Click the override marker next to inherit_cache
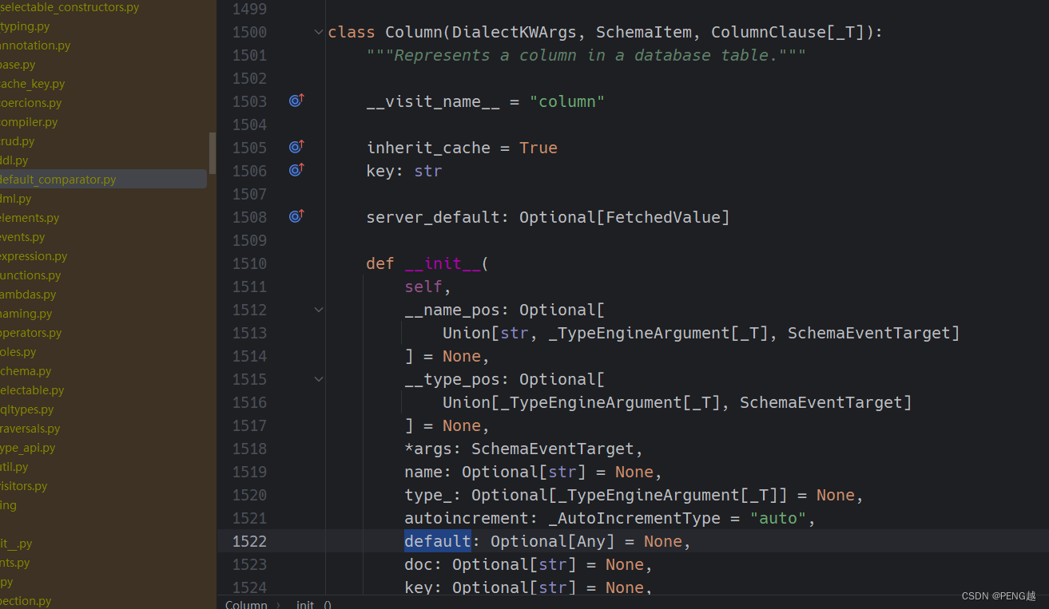 click(296, 147)
